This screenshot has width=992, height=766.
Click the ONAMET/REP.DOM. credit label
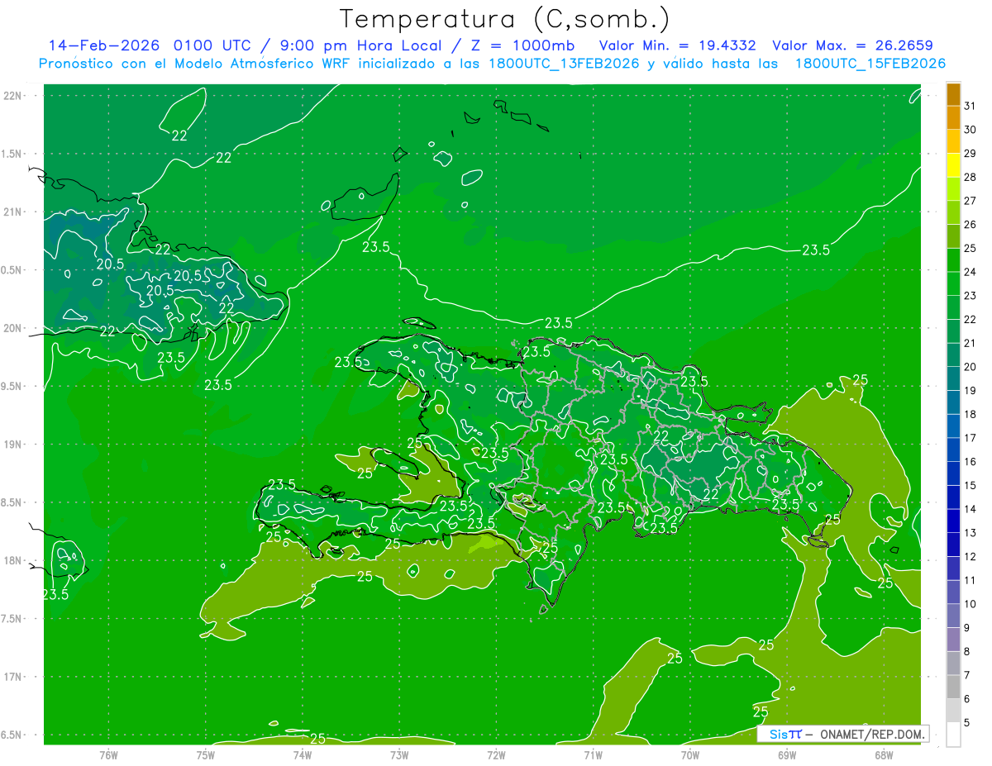click(x=872, y=735)
